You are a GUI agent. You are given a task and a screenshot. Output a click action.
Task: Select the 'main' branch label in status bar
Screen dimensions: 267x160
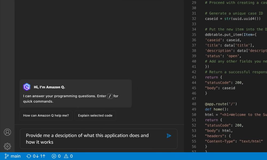pyautogui.click(x=16, y=156)
